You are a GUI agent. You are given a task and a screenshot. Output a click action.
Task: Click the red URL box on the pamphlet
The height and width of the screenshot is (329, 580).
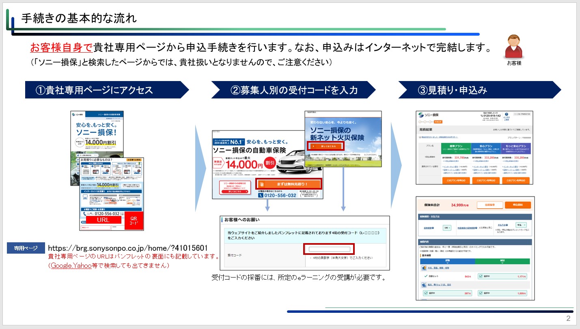pyautogui.click(x=103, y=220)
